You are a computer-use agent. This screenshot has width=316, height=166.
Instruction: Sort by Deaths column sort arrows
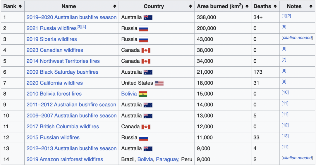click(x=275, y=6)
